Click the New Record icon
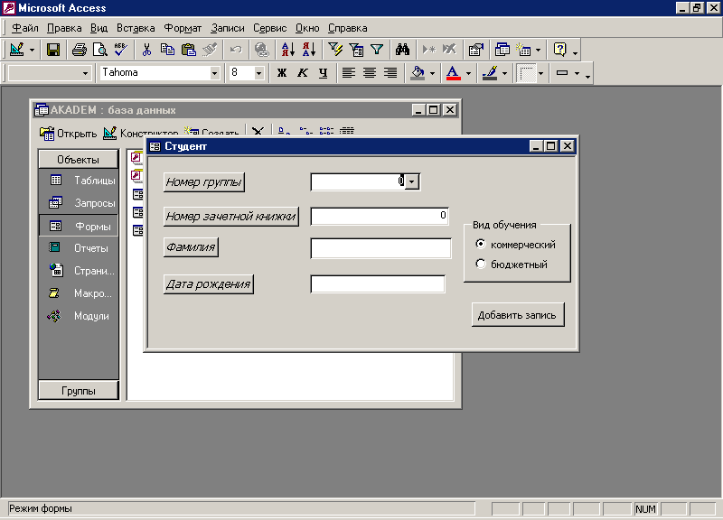Viewport: 723px width, 520px height. point(428,50)
